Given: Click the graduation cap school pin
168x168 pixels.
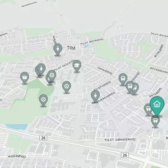Looking at the screenshot, I should (x=77, y=66).
